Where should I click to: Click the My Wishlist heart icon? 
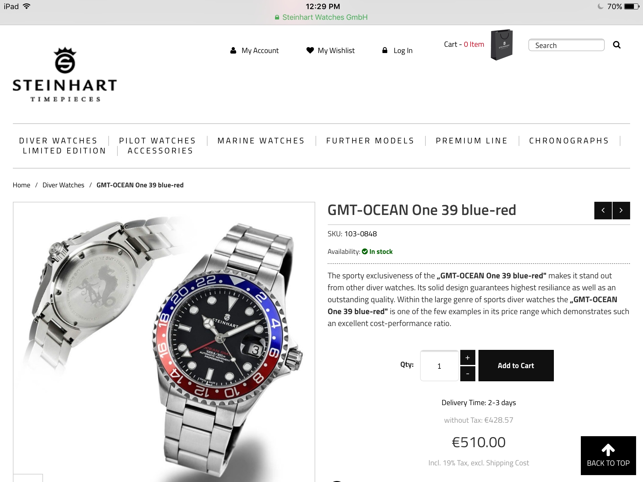pyautogui.click(x=310, y=50)
